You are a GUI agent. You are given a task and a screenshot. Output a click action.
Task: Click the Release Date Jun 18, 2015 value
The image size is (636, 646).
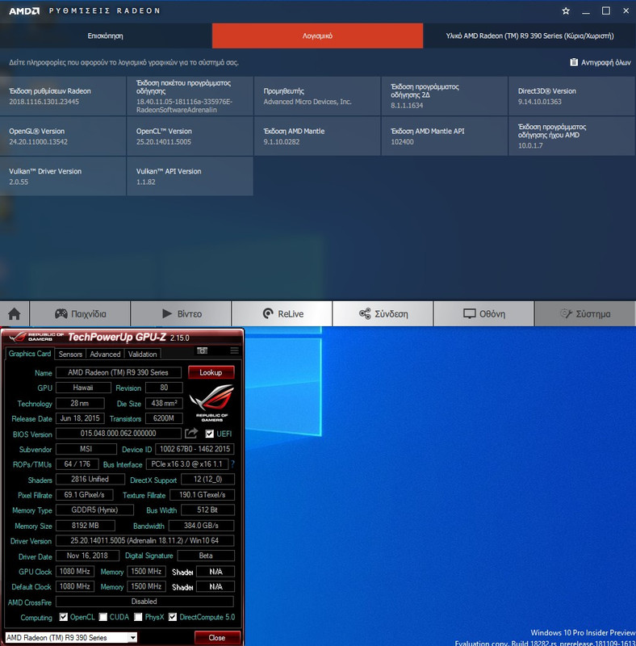click(80, 418)
